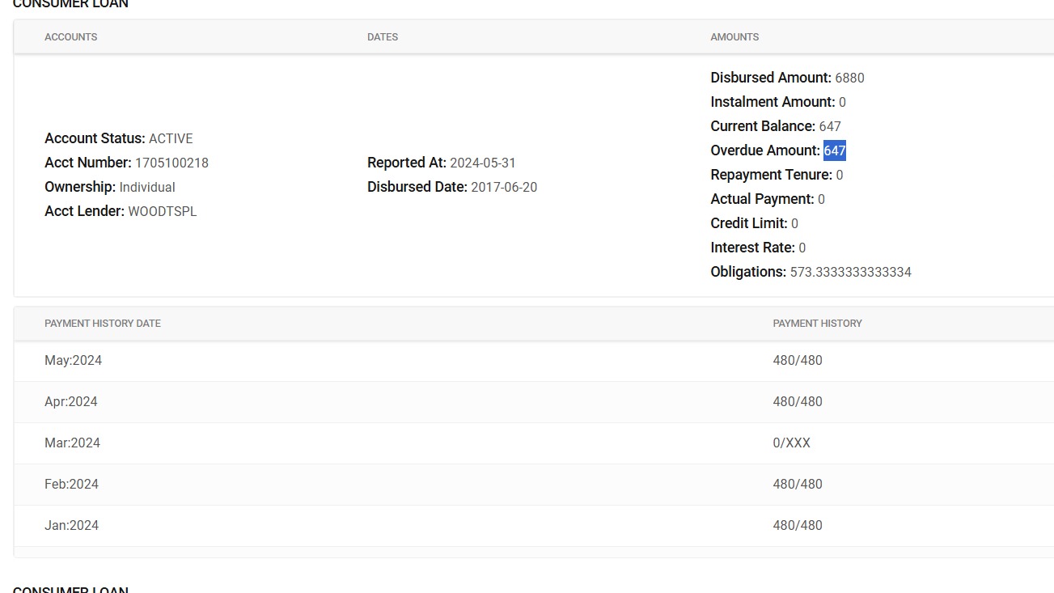
Task: Select the Reported At date 2024-05-31
Action: click(x=482, y=163)
